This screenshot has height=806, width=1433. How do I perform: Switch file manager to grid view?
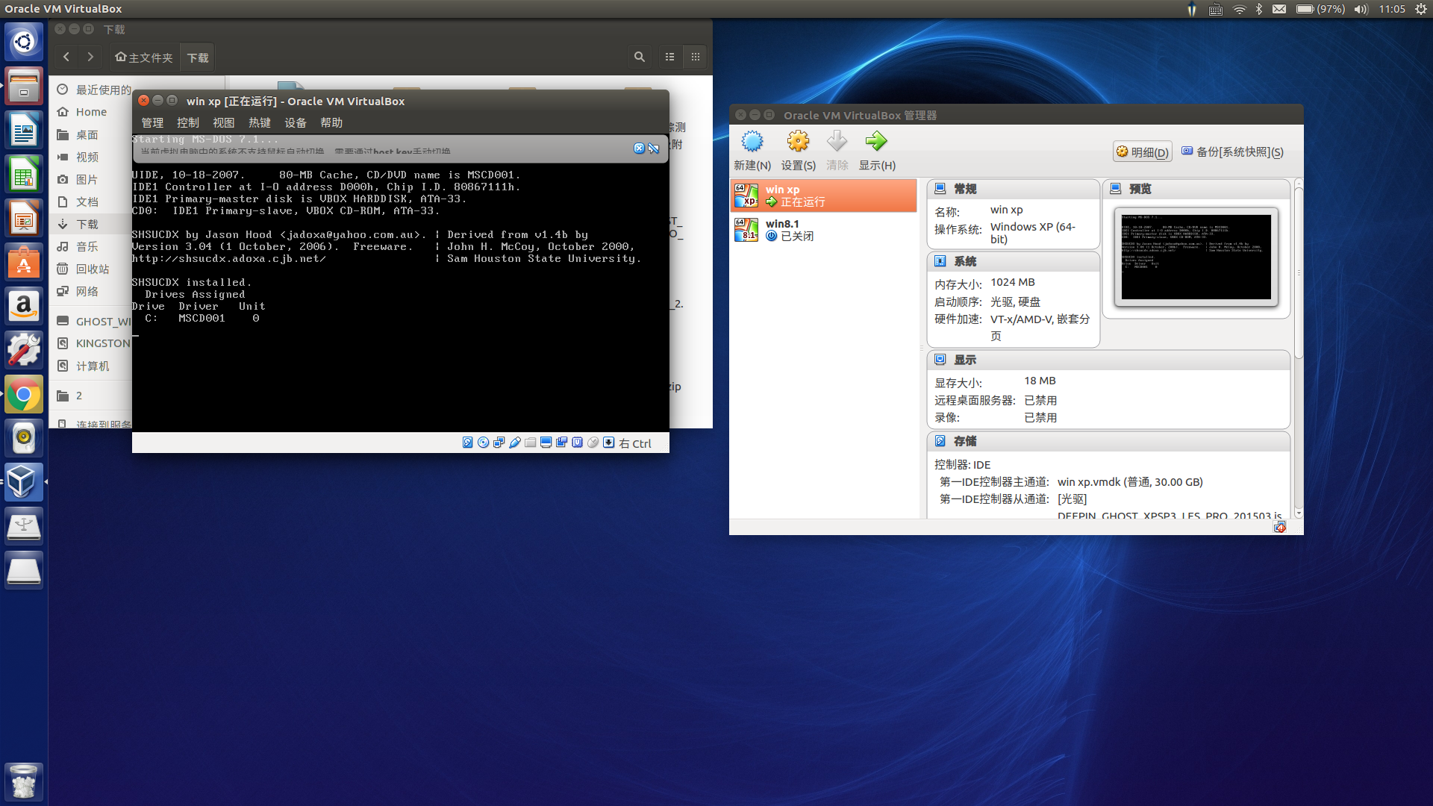696,57
